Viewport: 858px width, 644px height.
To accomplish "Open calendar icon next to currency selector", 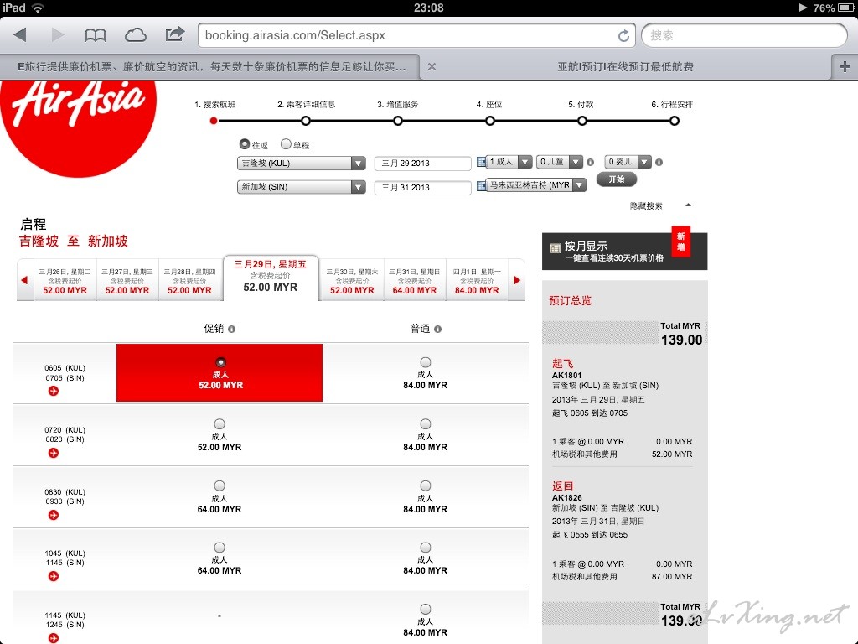I will coord(481,185).
